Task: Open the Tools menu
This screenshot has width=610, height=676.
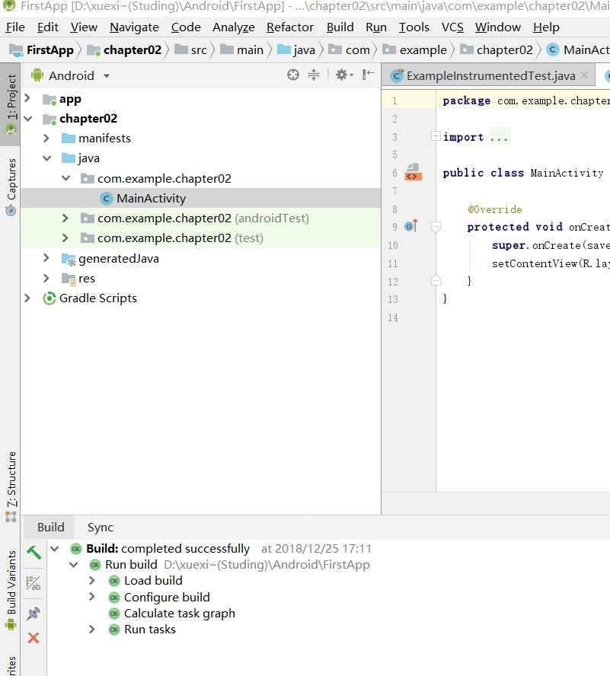Action: pyautogui.click(x=414, y=27)
